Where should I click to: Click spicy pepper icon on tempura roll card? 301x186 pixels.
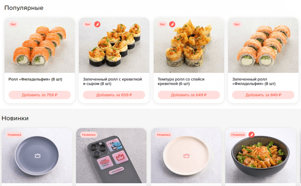click(172, 24)
